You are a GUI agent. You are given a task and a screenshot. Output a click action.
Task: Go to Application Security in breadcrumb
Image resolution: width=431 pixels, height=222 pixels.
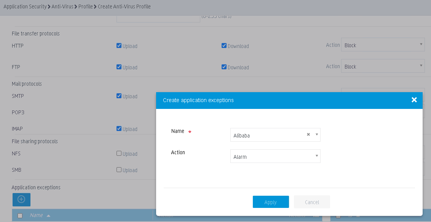tap(25, 6)
